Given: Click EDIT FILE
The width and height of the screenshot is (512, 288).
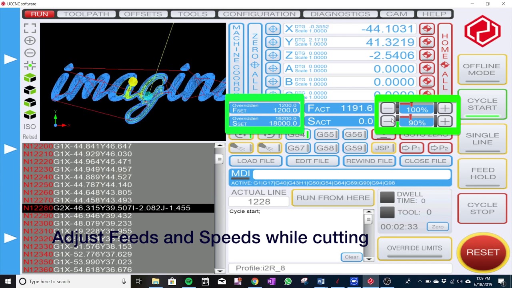Looking at the screenshot, I should click(312, 161).
